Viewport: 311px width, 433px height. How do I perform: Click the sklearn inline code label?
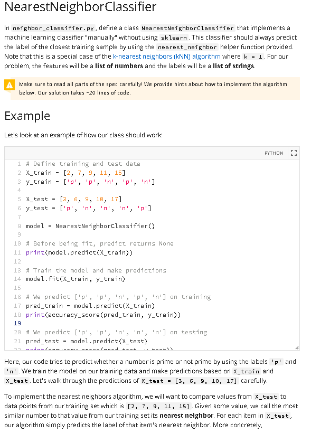tap(174, 37)
